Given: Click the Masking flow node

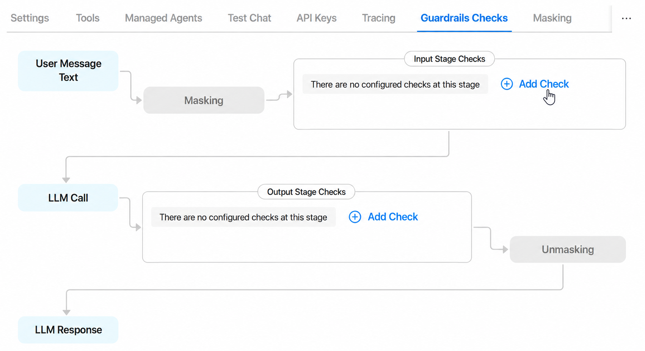Looking at the screenshot, I should 204,100.
